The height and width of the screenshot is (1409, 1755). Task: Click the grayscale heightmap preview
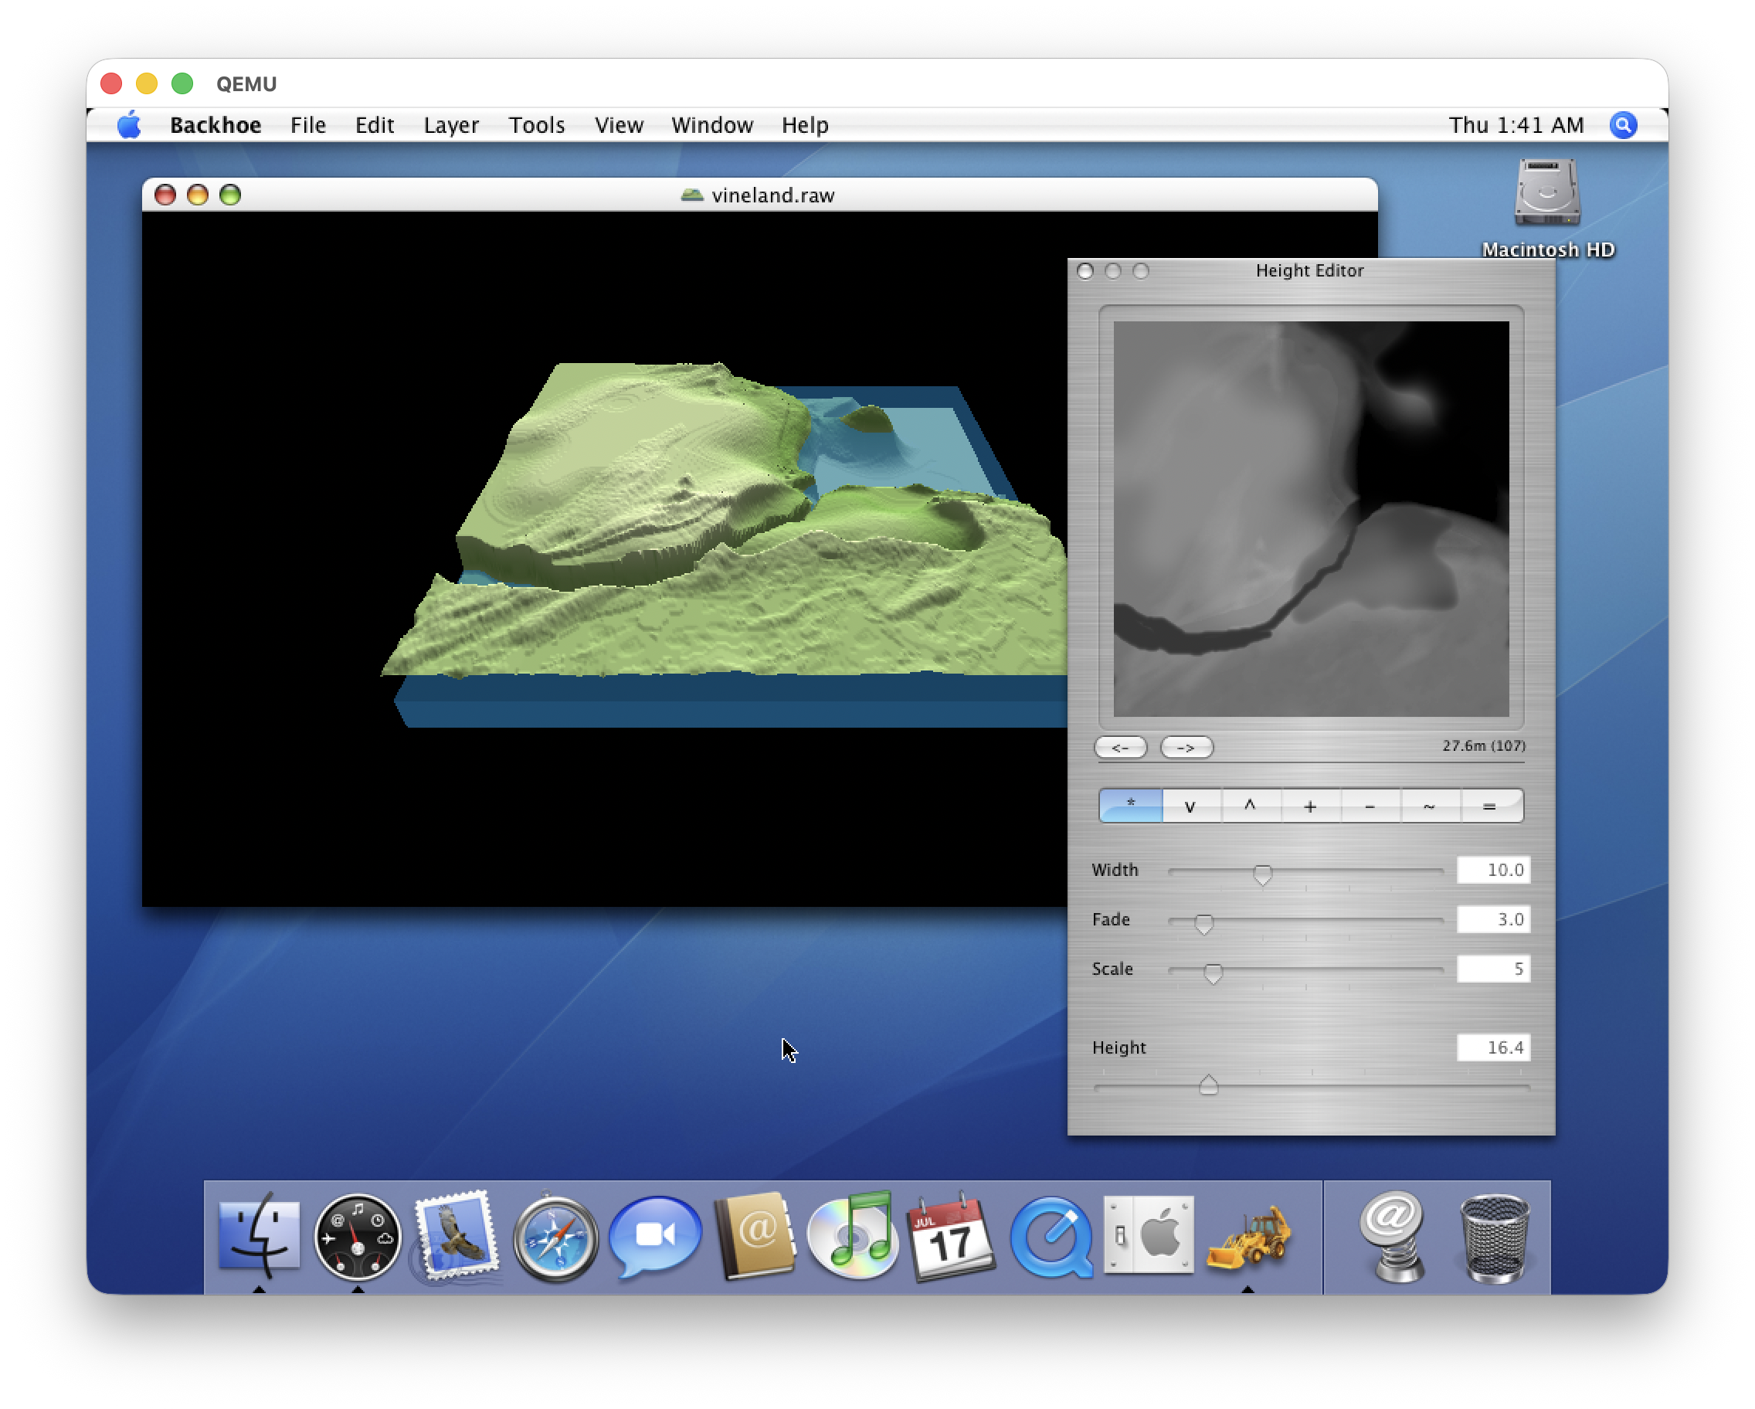1311,518
